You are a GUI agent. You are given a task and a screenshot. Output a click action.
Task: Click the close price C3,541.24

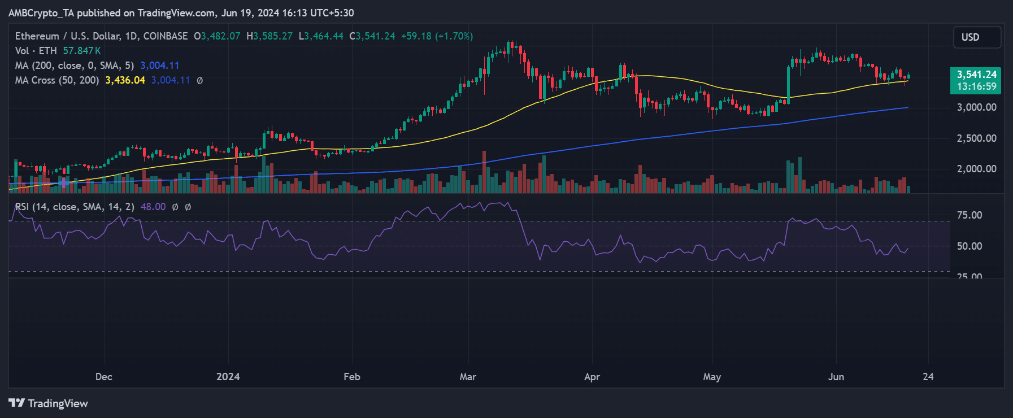(x=372, y=36)
